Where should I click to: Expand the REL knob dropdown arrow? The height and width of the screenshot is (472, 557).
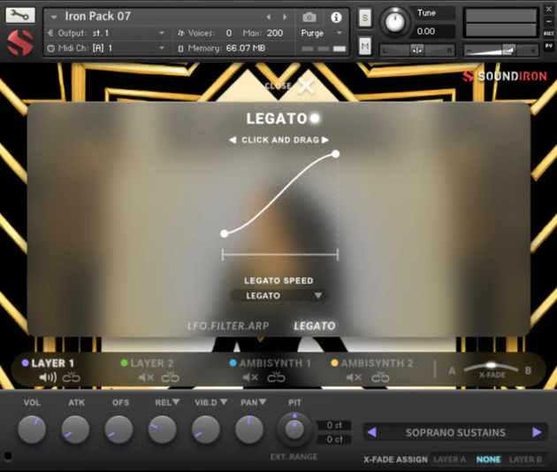(x=175, y=403)
